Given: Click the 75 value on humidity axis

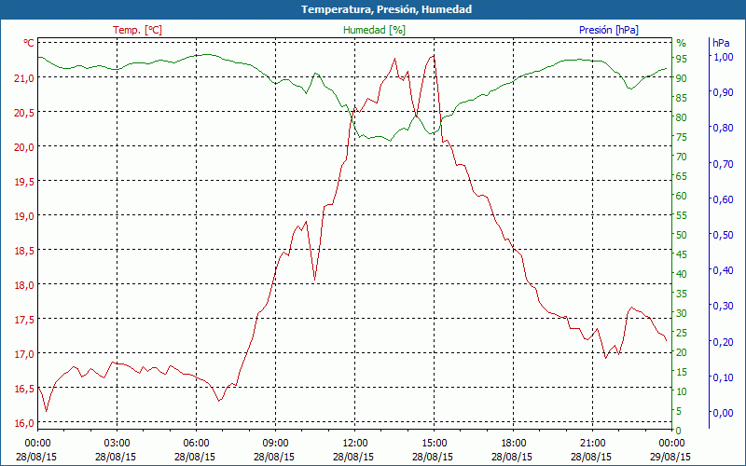Looking at the screenshot, I should (682, 137).
